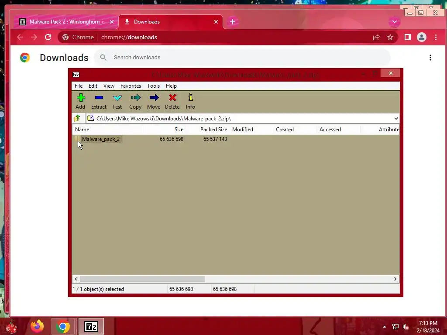
Task: Click the horizontal scrollbar thumb
Action: click(x=142, y=279)
